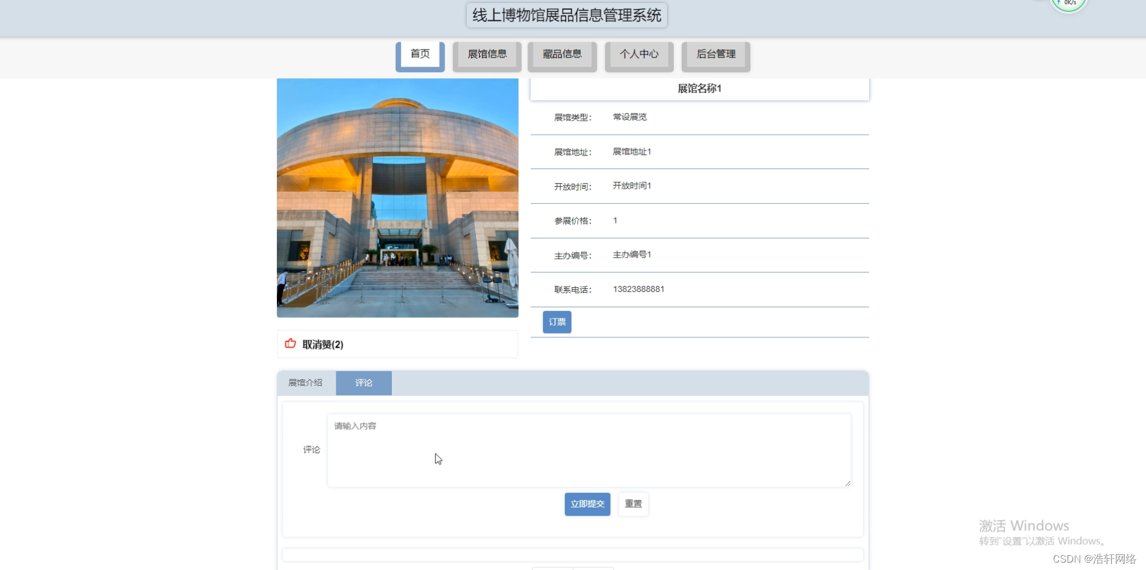The image size is (1146, 570).
Task: Click the textarea resize handle
Action: point(848,483)
